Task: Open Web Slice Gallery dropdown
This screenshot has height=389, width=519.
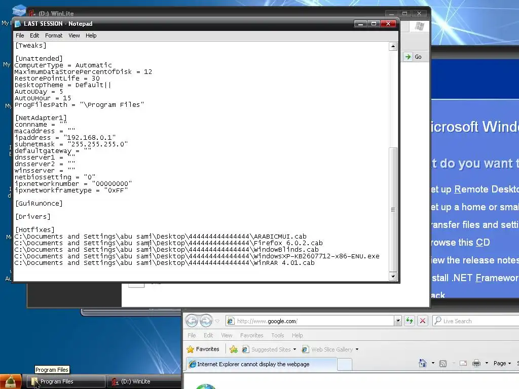Action: 330,349
